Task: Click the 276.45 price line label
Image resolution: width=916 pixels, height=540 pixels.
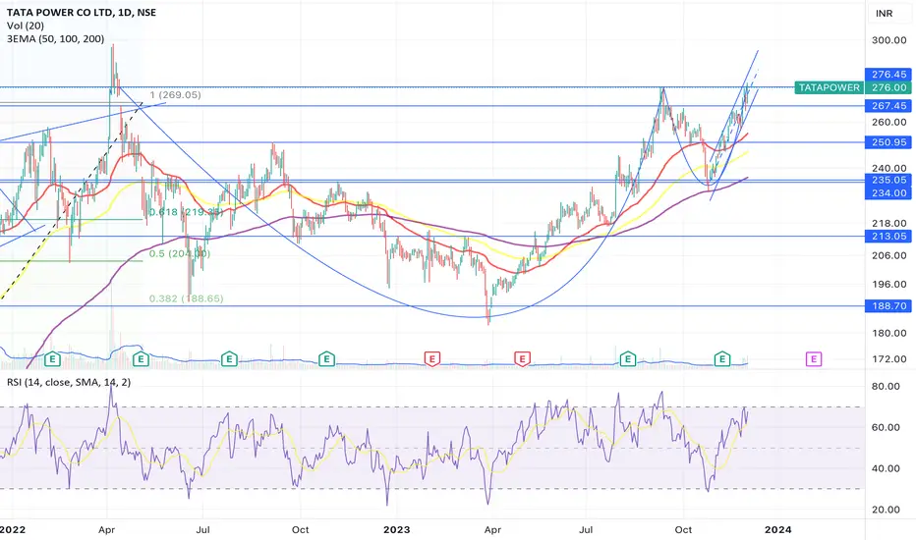Action: coord(888,75)
